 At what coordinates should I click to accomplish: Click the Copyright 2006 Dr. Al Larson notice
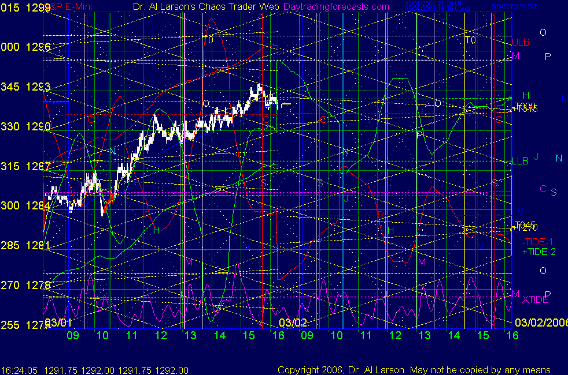pyautogui.click(x=415, y=370)
